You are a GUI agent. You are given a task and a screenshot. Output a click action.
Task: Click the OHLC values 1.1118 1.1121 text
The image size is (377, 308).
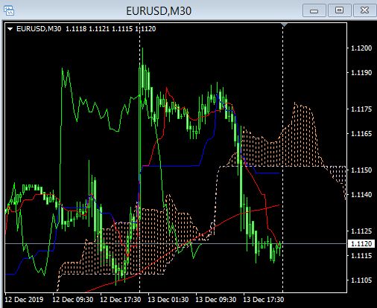pos(87,29)
